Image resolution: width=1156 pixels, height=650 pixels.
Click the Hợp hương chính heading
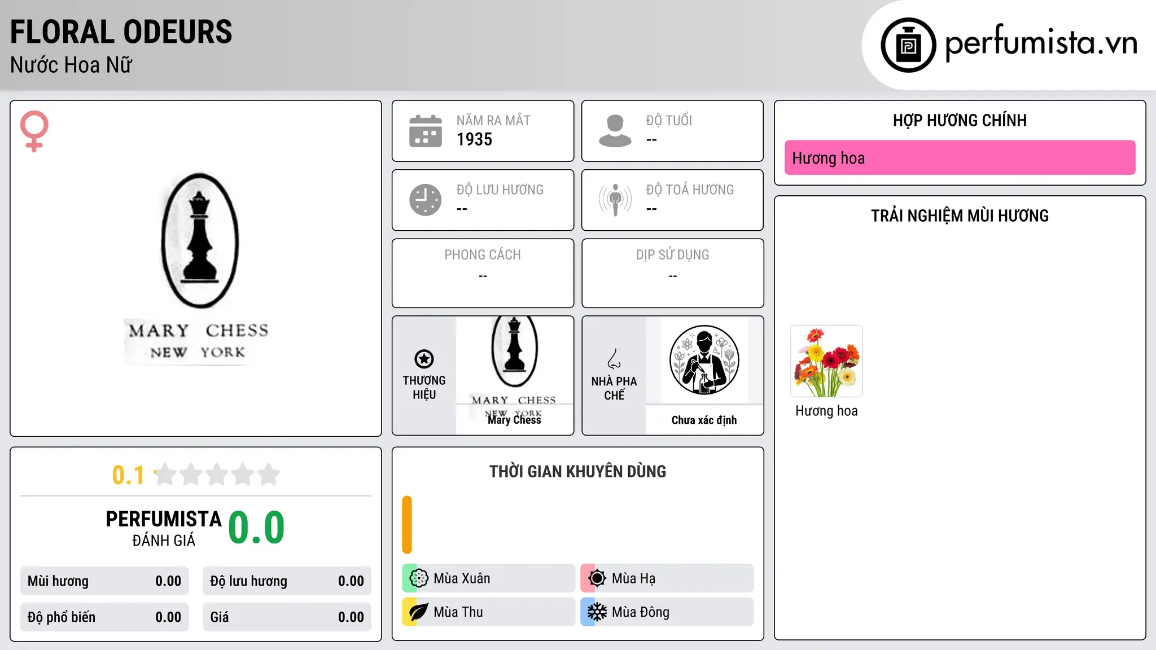click(960, 120)
